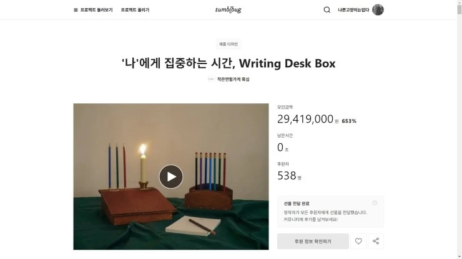Open the search magnifier icon

tap(327, 10)
